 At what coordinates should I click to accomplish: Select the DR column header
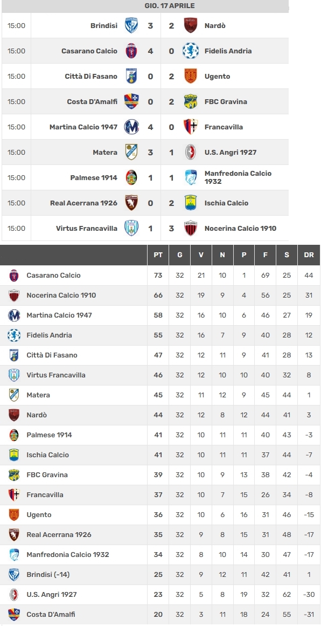[309, 254]
